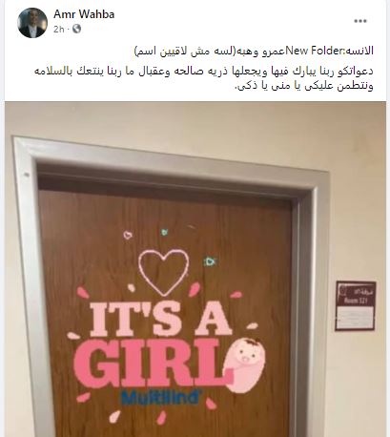Click the globe public privacy icon
The width and height of the screenshot is (390, 437).
(x=76, y=29)
